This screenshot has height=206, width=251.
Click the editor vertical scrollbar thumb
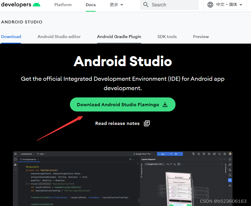139,200
